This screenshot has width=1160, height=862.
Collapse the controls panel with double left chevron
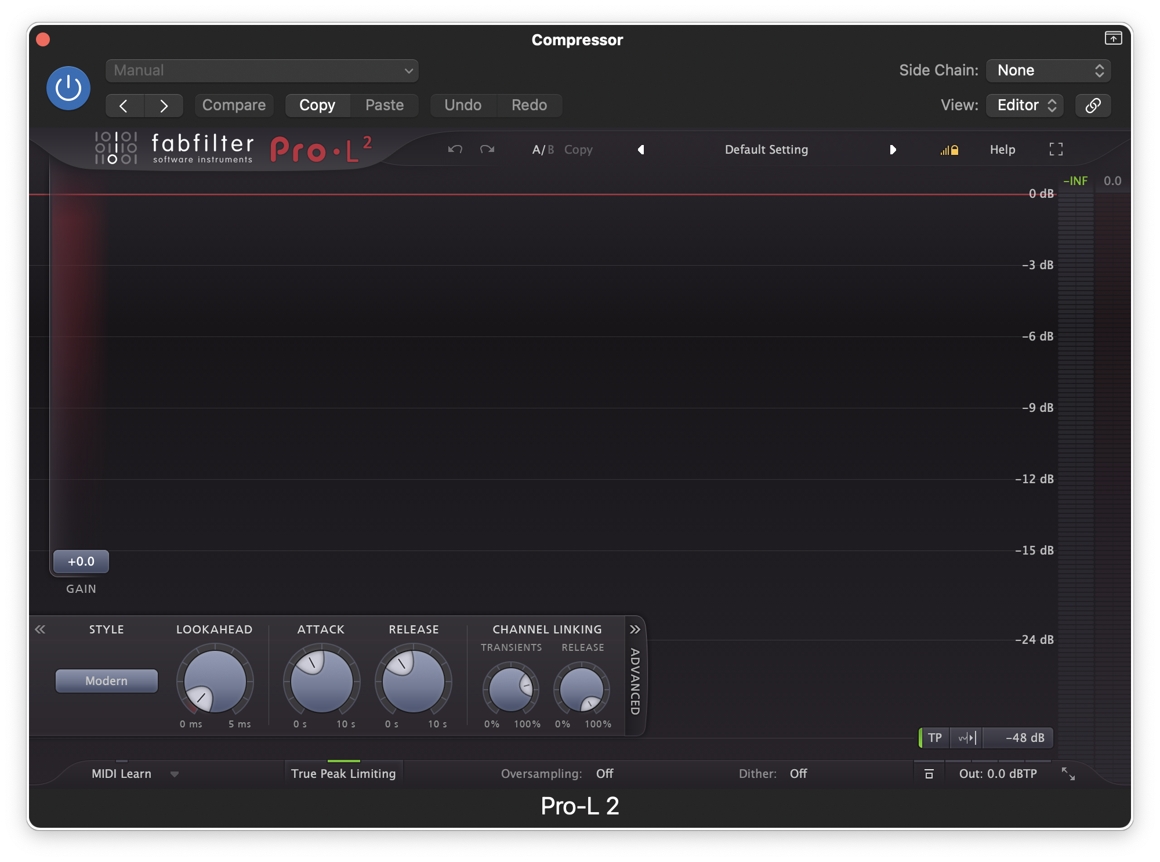pos(40,629)
